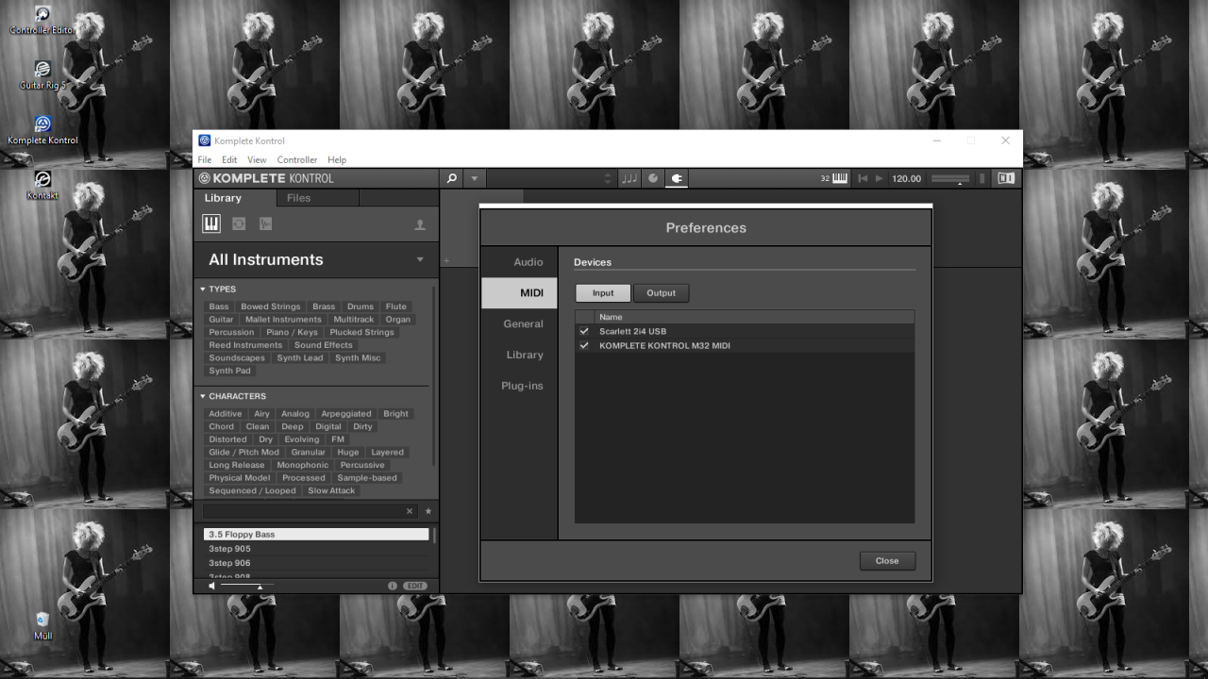Click the Komplete Kontrol logo
Screen dimensions: 1208x679
pos(266,178)
